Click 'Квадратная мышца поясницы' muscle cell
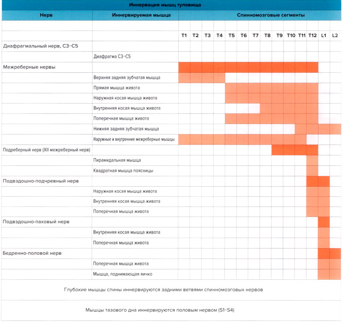Screen dimensions: 343x323 (x=123, y=170)
